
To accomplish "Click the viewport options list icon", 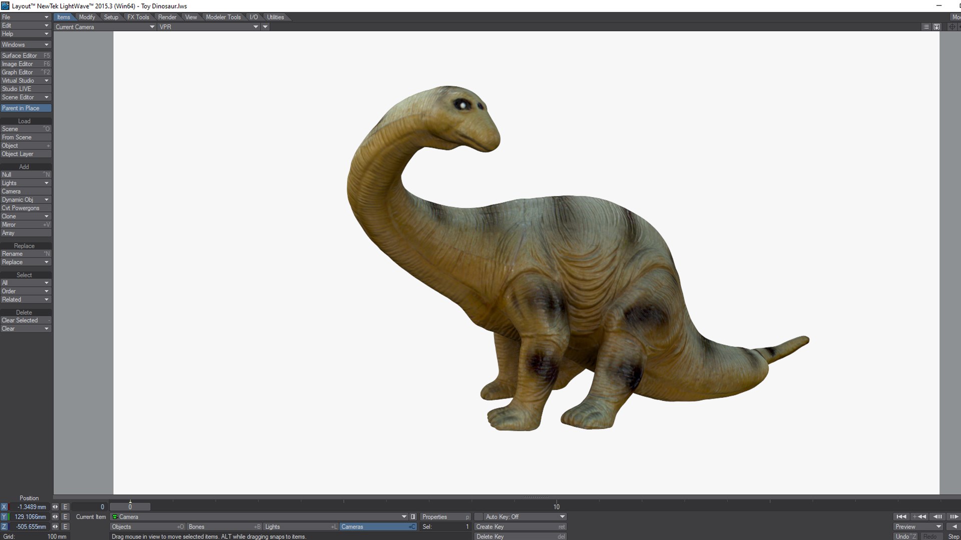I will pyautogui.click(x=926, y=27).
